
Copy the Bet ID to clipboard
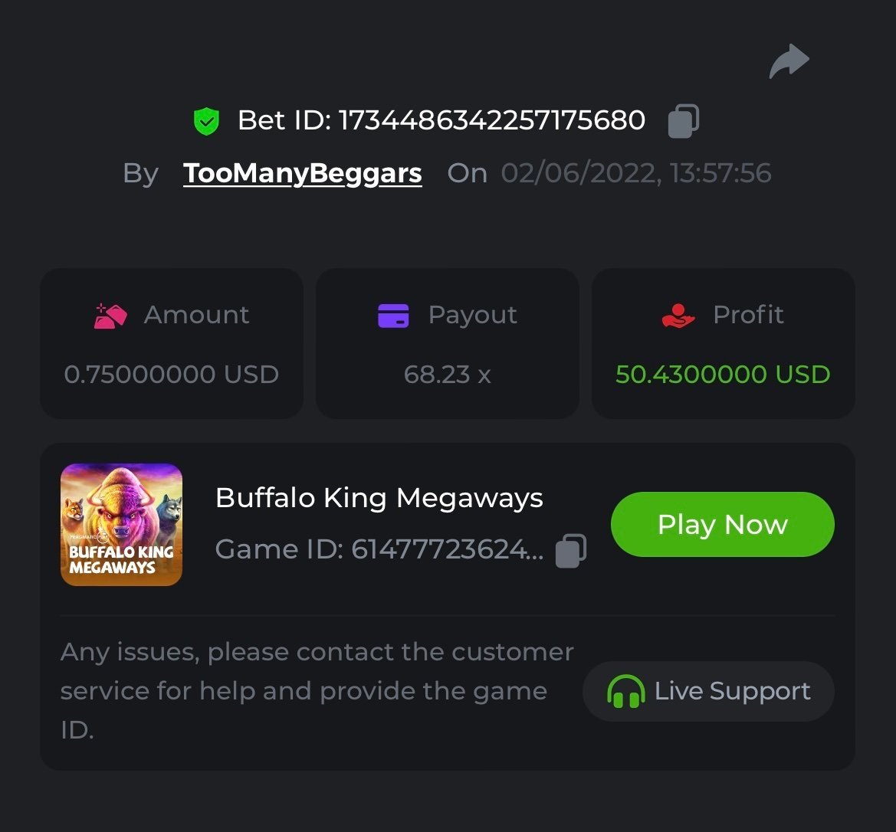683,121
